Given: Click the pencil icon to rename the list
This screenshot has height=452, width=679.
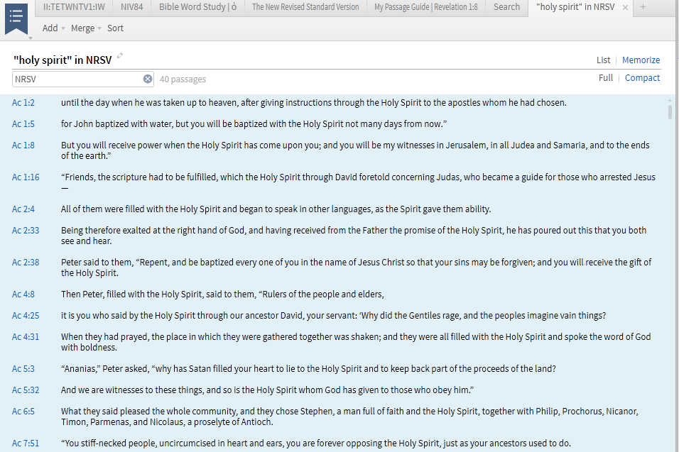Looking at the screenshot, I should [x=120, y=55].
